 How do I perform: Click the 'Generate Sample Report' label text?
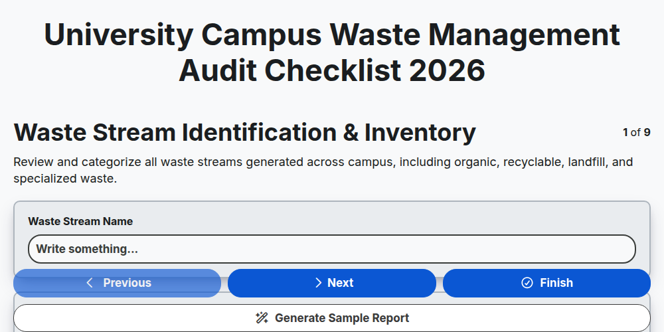(342, 318)
